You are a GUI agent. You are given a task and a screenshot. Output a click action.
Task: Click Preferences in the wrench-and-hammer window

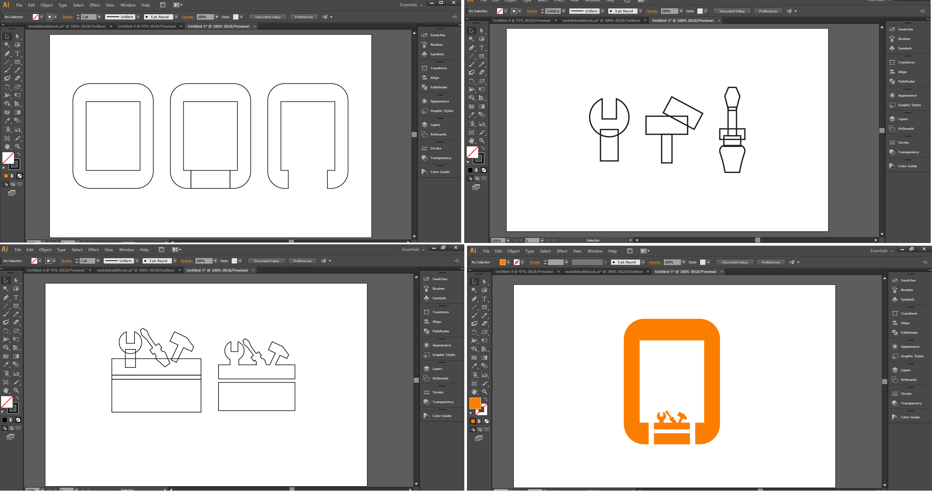tap(768, 11)
